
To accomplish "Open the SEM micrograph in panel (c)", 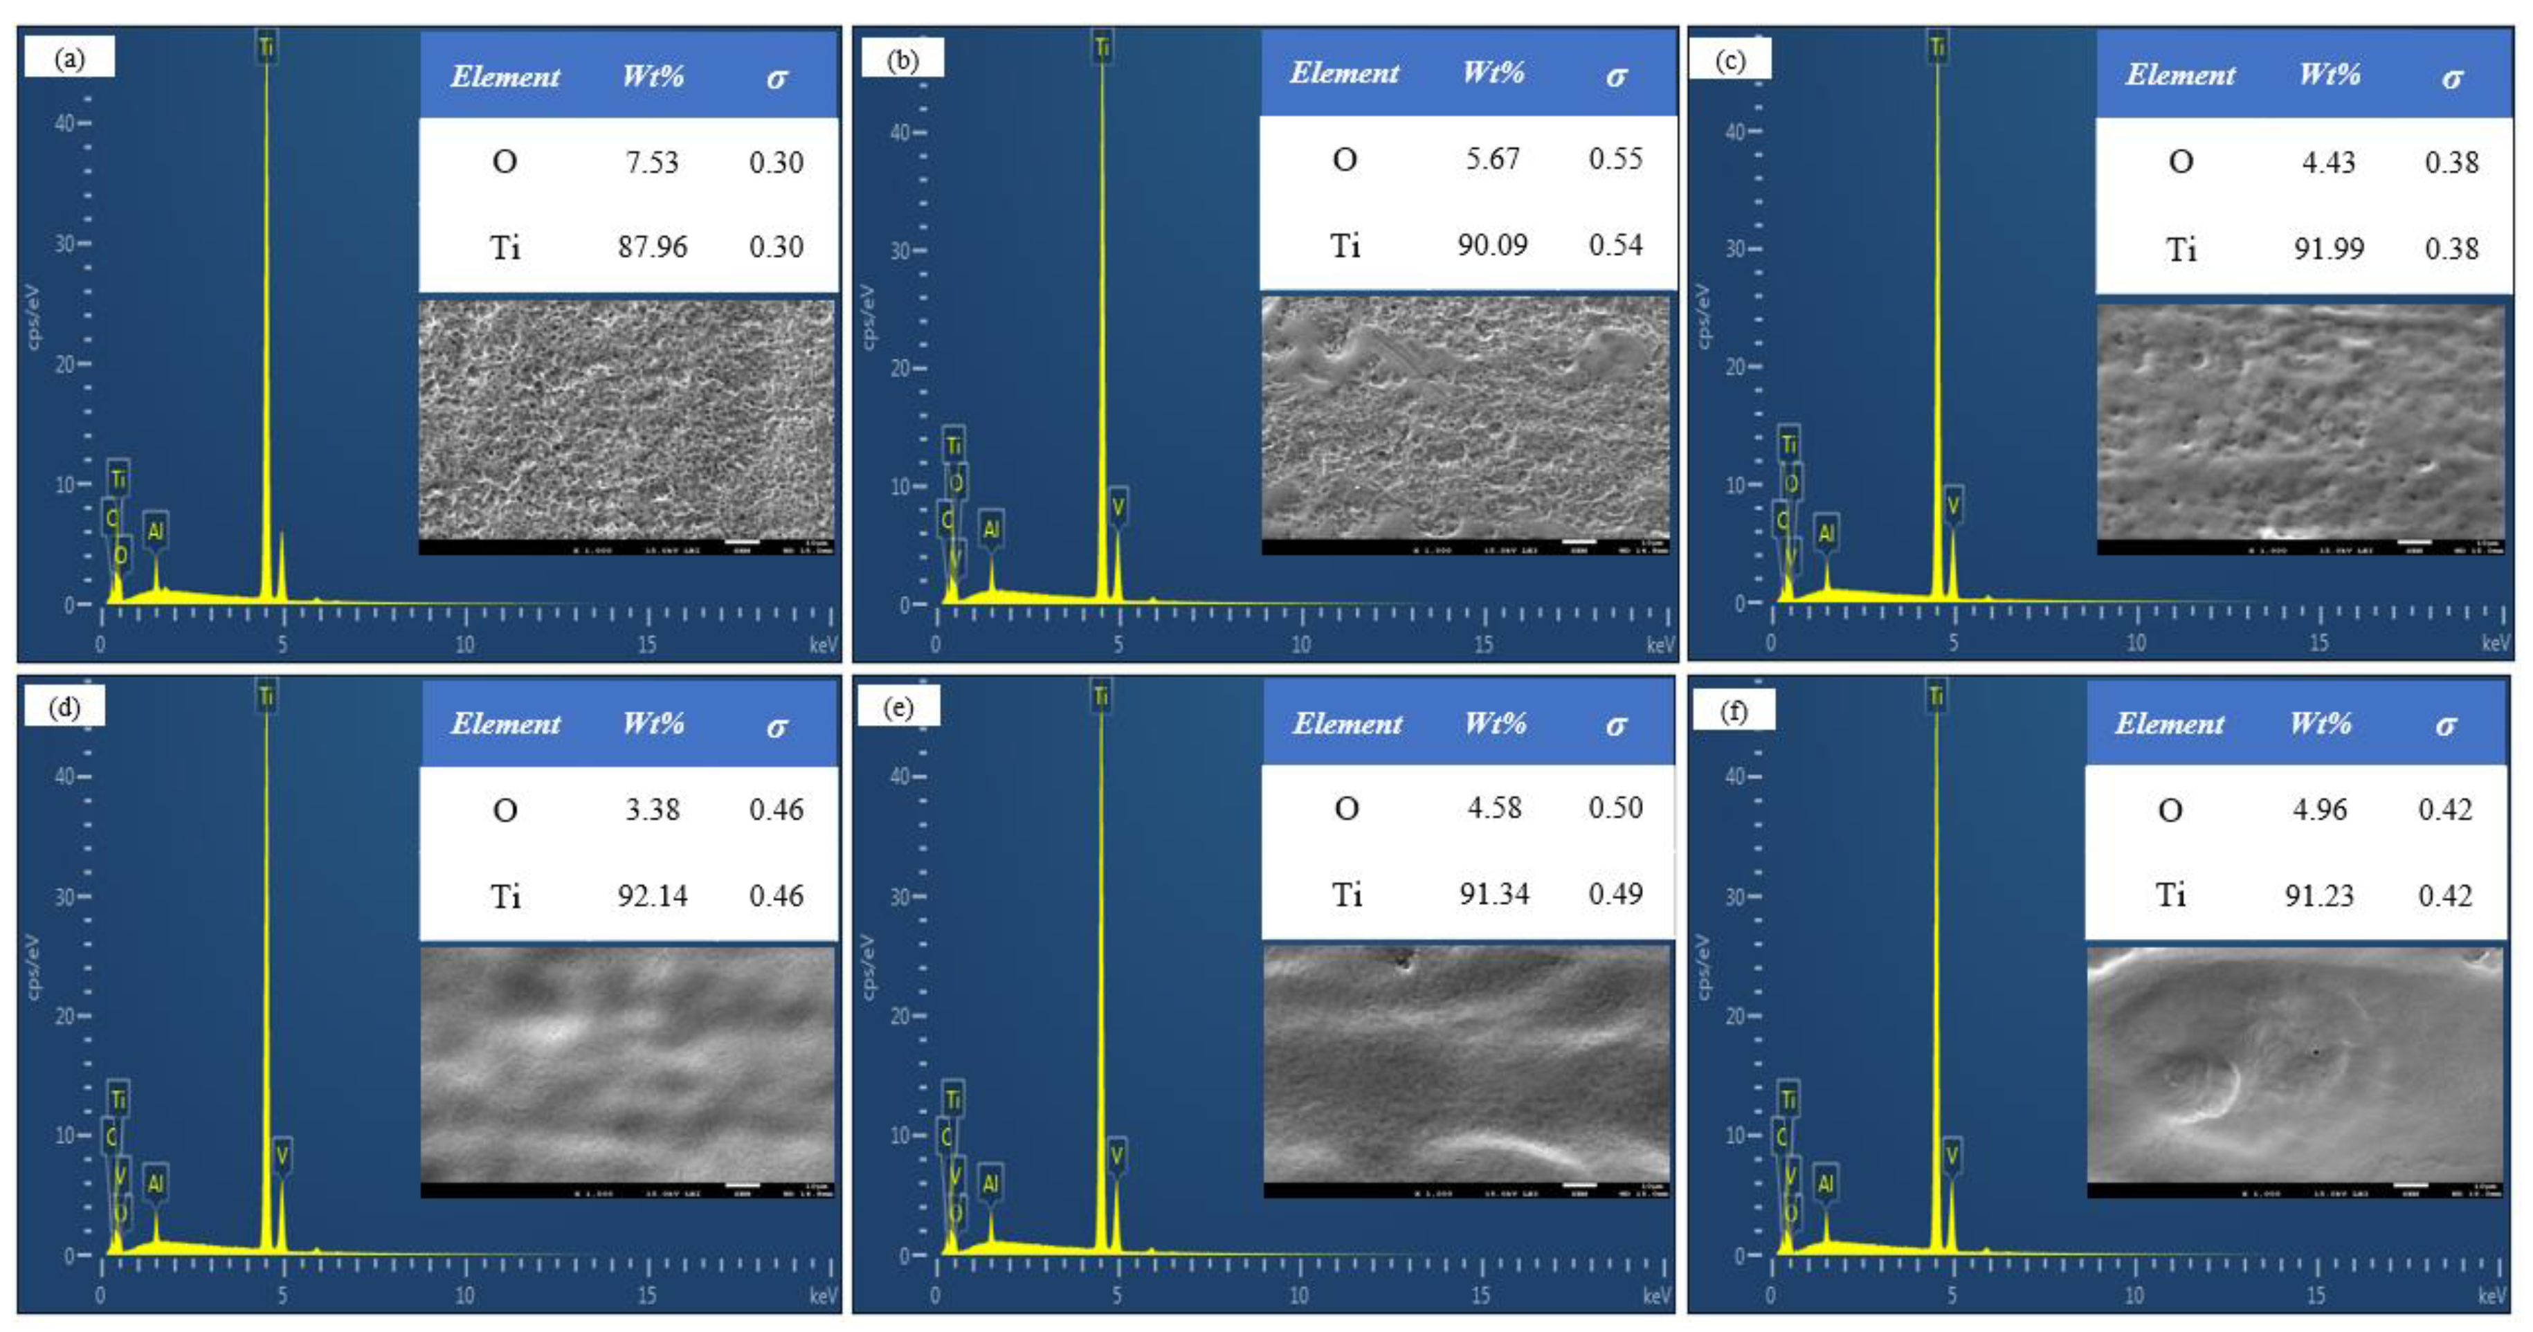I will pos(2300,423).
